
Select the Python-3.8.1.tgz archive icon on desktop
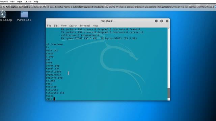click(3, 14)
